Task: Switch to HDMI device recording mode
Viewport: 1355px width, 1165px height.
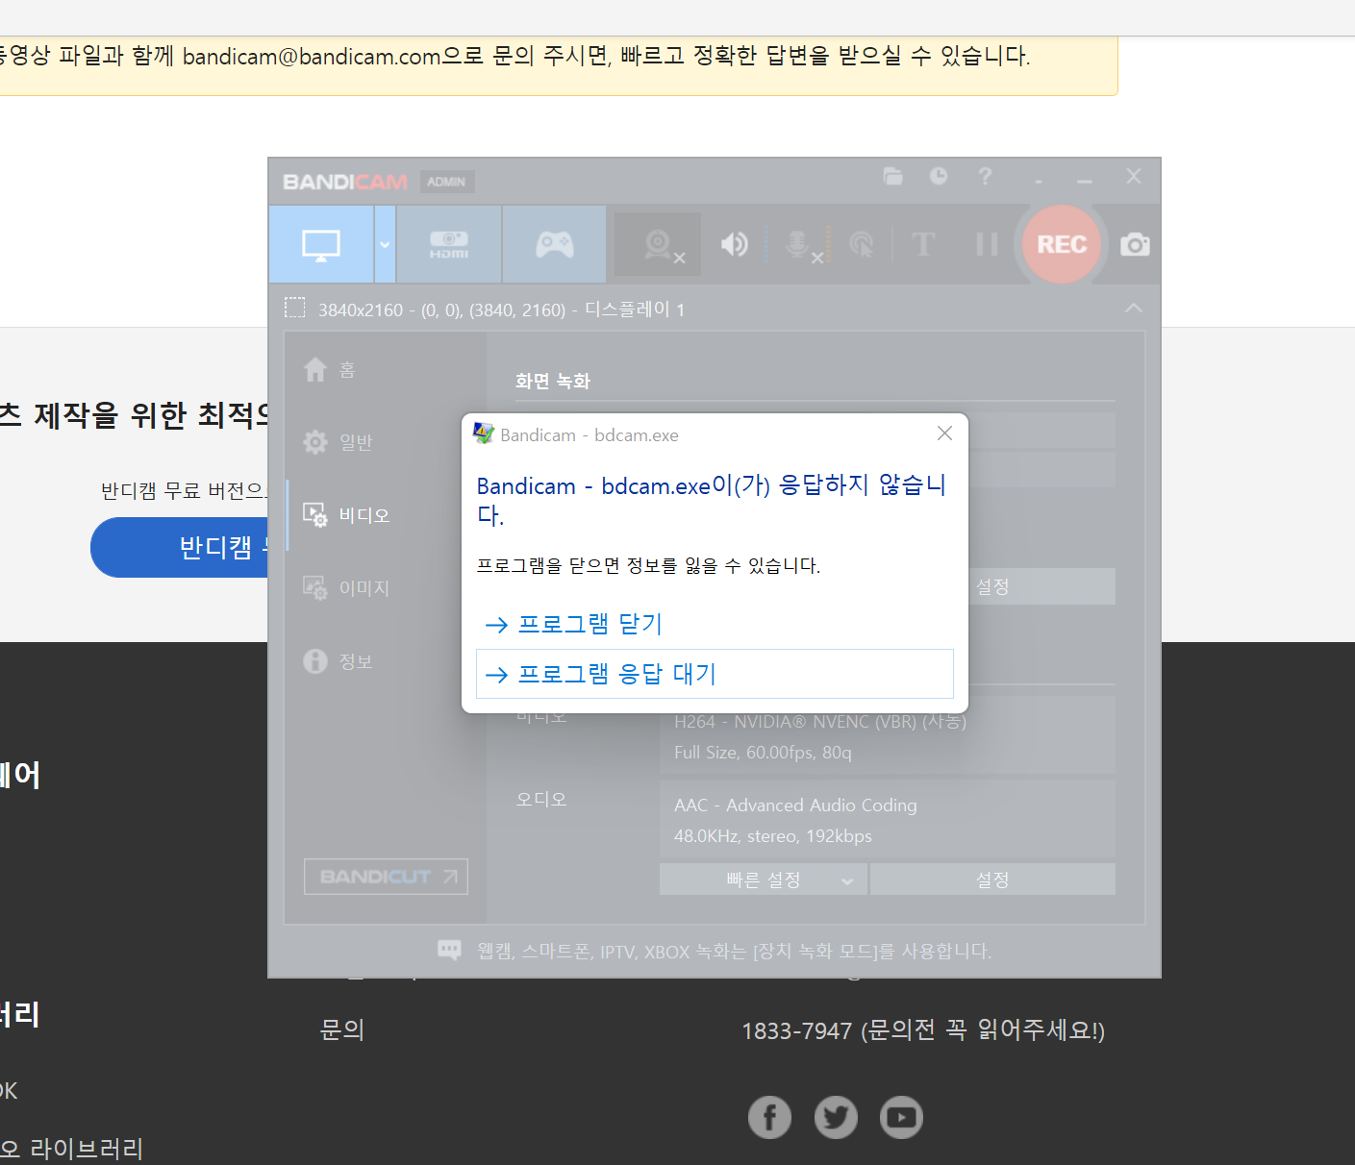Action: click(x=449, y=244)
